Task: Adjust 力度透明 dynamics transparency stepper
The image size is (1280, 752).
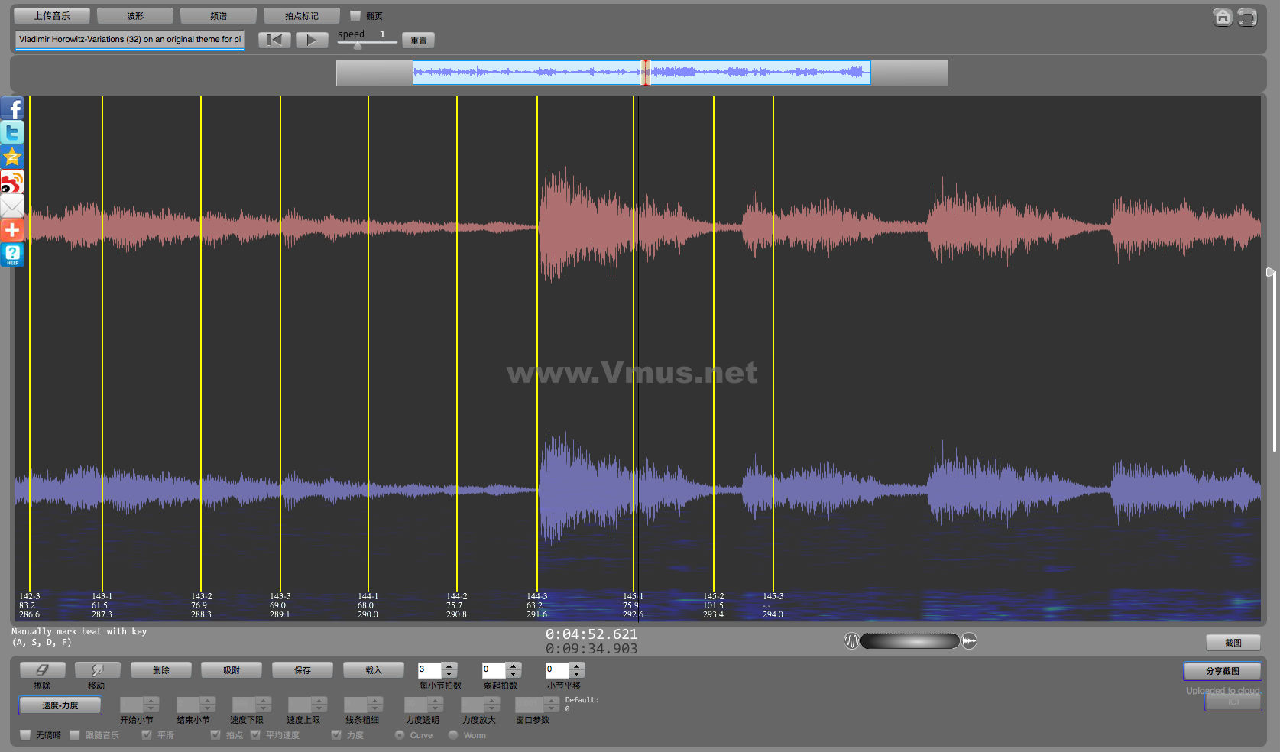Action: tap(423, 705)
